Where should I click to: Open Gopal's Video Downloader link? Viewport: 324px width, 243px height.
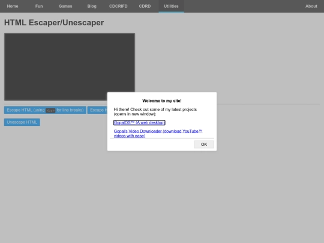(158, 133)
